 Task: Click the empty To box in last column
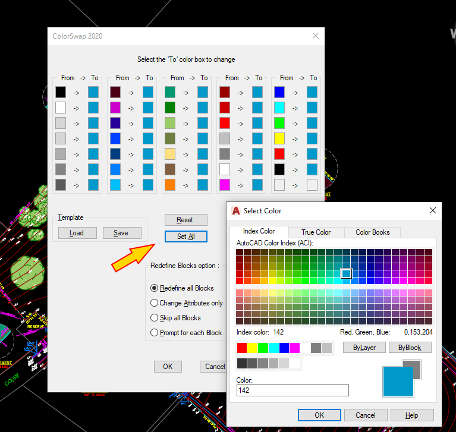click(x=312, y=185)
